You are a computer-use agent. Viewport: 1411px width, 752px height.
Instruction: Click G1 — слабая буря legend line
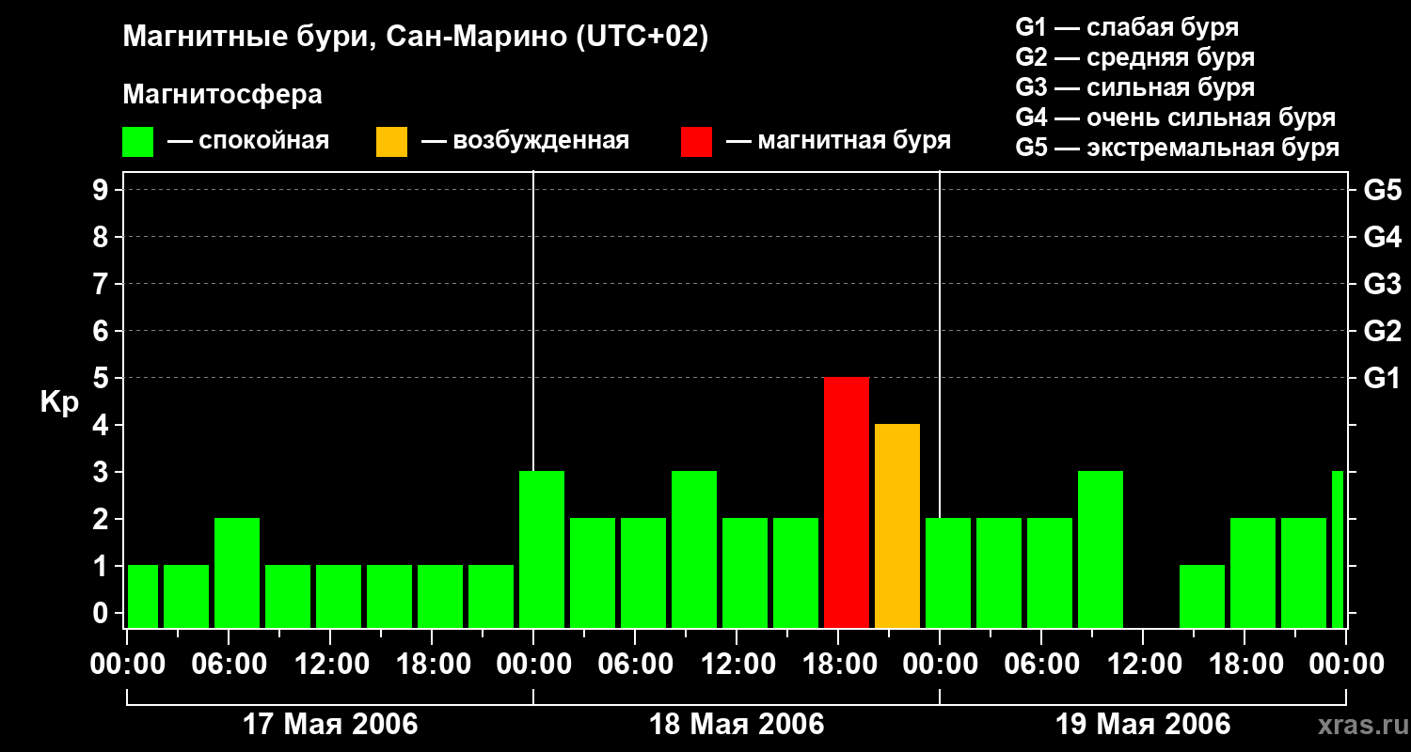(x=1127, y=27)
